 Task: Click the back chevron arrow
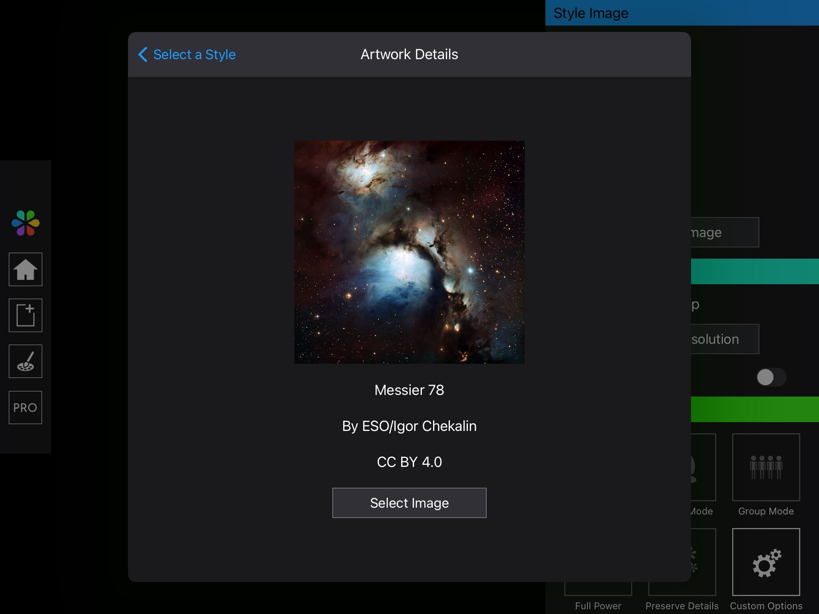[143, 54]
